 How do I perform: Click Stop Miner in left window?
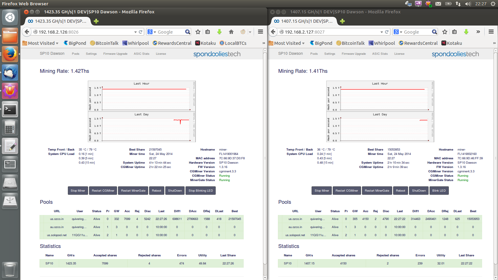coord(78,191)
